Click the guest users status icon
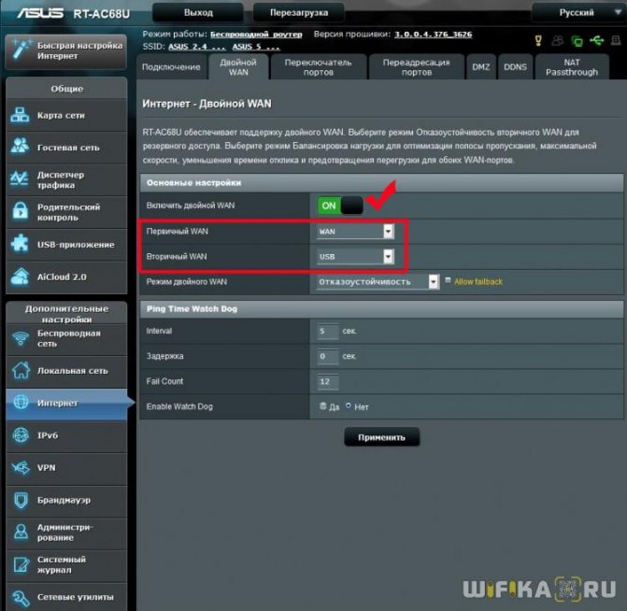 pyautogui.click(x=558, y=40)
